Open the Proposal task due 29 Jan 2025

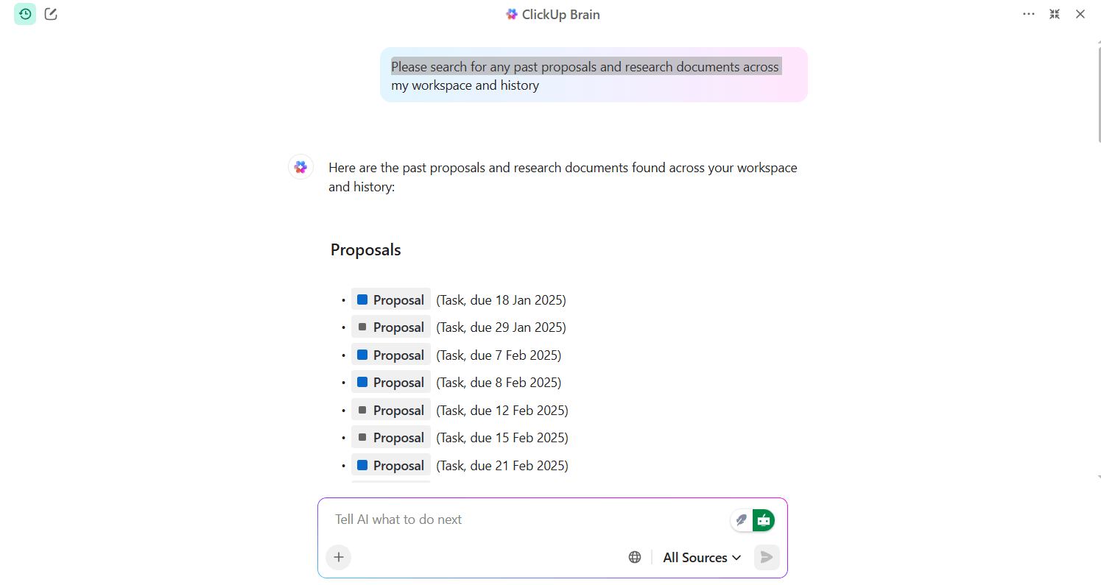click(x=391, y=327)
